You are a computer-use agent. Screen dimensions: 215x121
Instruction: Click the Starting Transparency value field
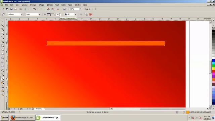click(x=58, y=14)
